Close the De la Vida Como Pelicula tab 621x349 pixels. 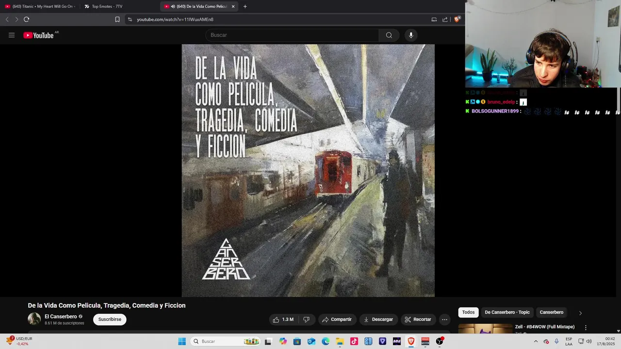pyautogui.click(x=233, y=6)
